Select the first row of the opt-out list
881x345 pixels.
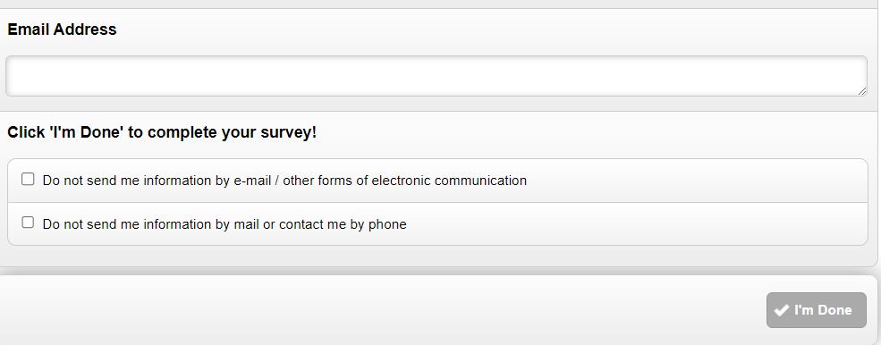437,181
